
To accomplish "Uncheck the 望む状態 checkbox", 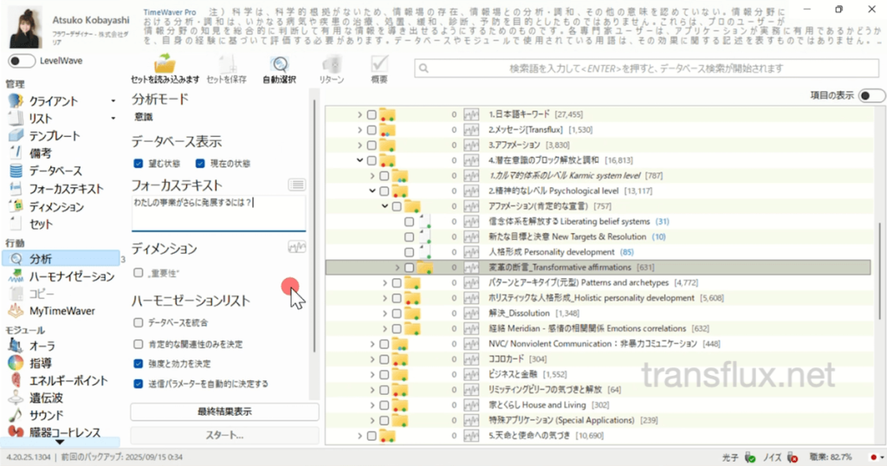I will (138, 164).
